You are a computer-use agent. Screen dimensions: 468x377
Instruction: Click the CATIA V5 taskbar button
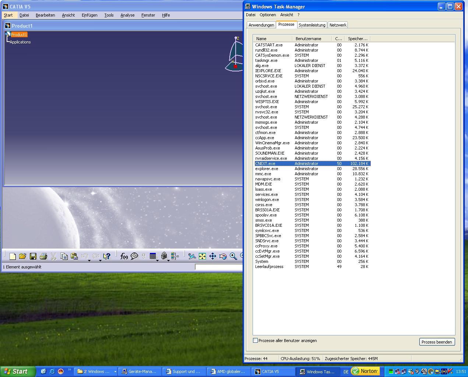[x=273, y=371]
